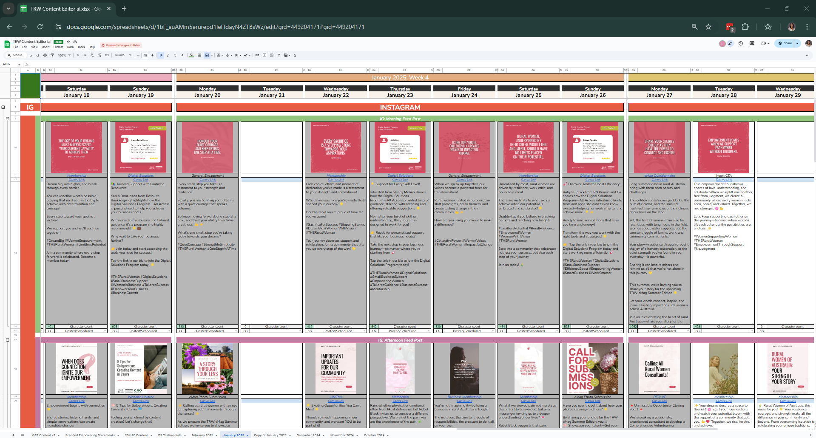The image size is (816, 438).
Task: Increase font size with plus button
Action: [x=153, y=55]
